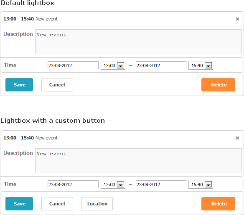The image size is (244, 215).
Task: Open start time 13:00 dropdown in default lightbox
Action: pos(113,66)
